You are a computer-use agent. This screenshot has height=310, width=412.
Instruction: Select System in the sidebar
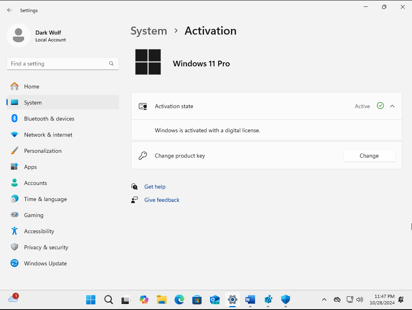[62, 103]
